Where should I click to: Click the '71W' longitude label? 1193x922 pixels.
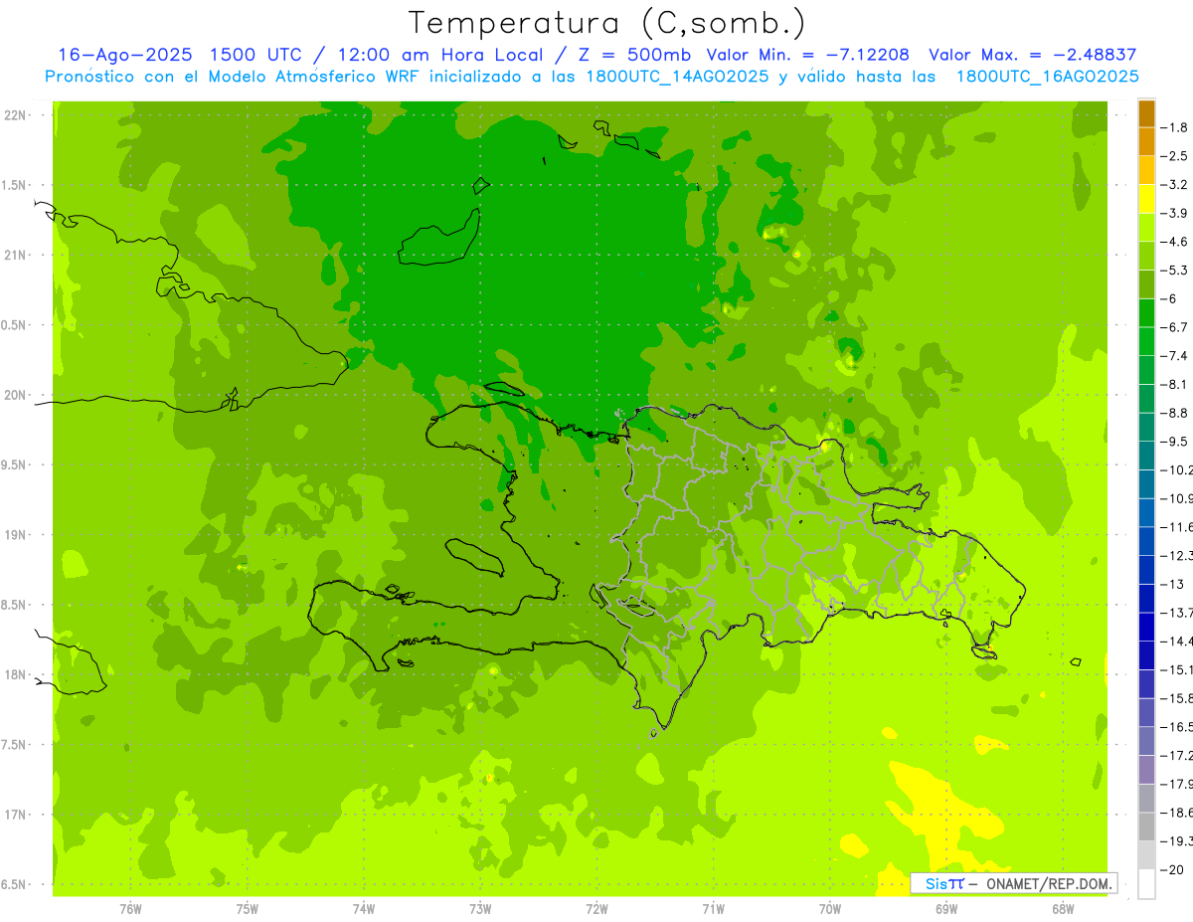(713, 909)
